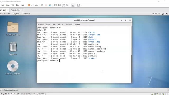This screenshot has width=169, height=95.
Task: Open the Carpeta personal desktop folder
Action: (x=13, y=28)
